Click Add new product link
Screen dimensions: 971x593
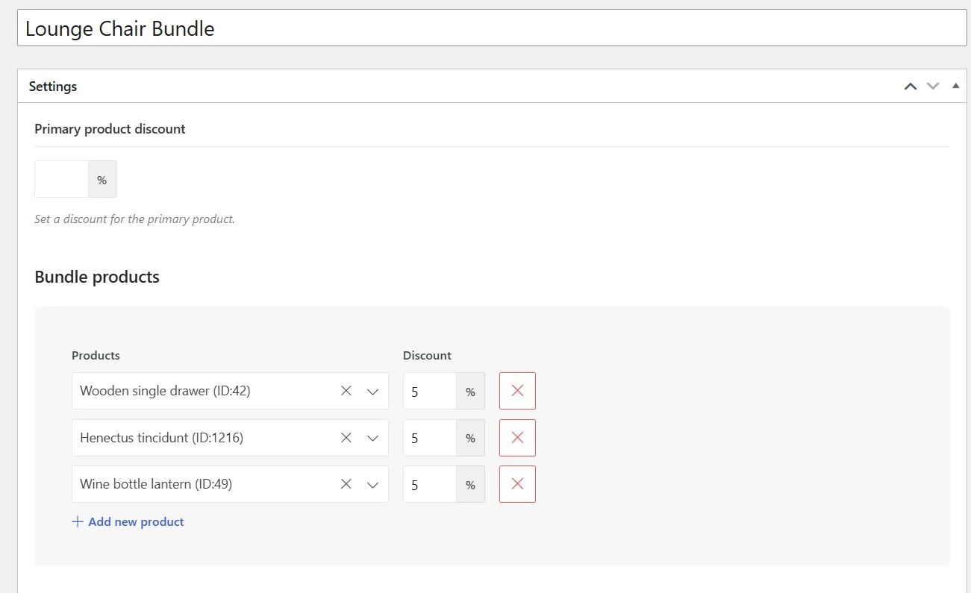pos(128,522)
